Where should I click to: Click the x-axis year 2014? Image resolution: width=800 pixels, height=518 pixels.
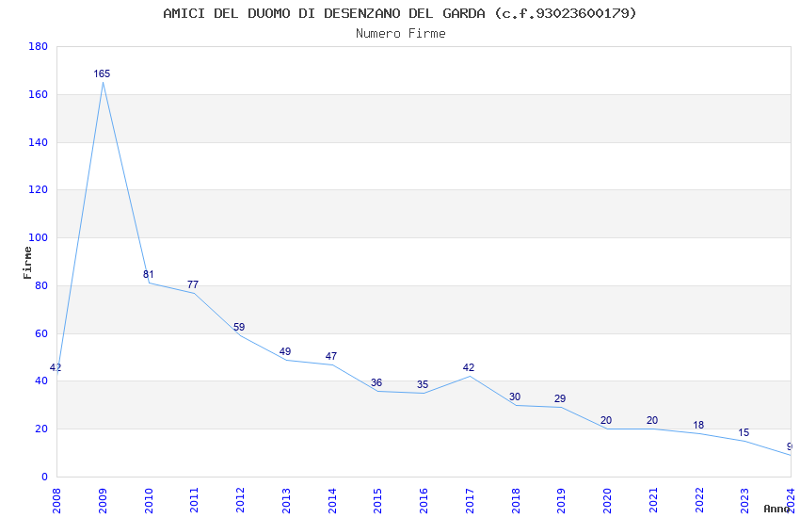pos(332,500)
